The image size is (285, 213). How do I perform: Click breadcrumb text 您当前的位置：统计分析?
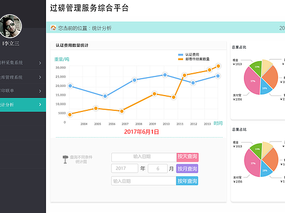point(85,28)
